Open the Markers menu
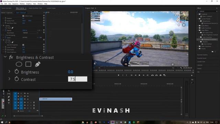Screen dimensions: 220x124 click(22, 4)
